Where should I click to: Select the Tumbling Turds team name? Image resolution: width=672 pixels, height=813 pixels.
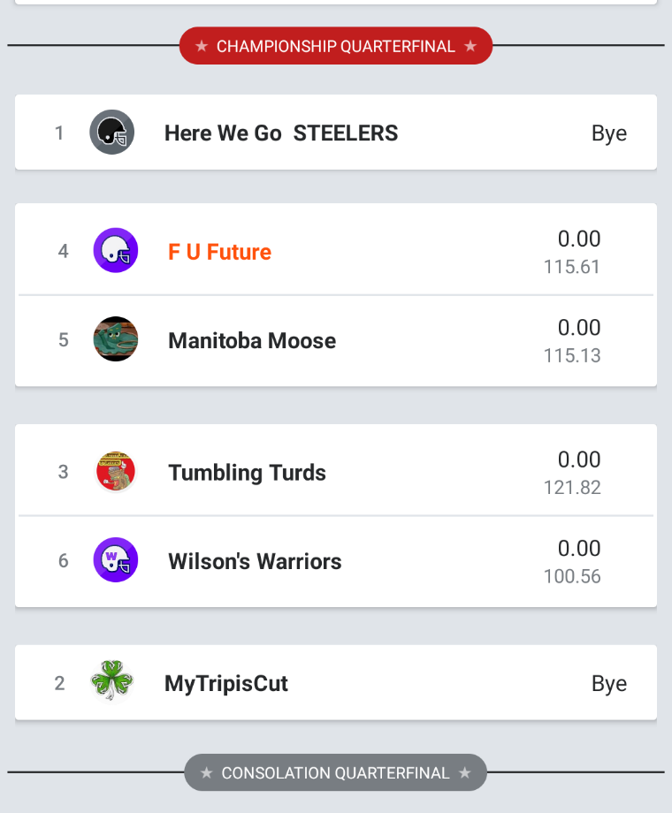coord(247,473)
